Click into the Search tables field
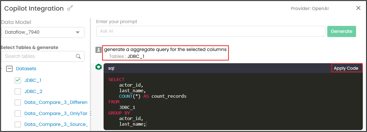Viewport: 367px width, 132px height. point(39,56)
